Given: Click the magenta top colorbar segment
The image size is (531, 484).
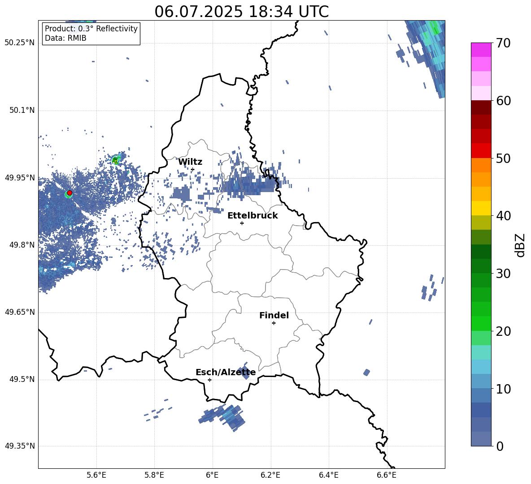Looking at the screenshot, I should tap(481, 50).
